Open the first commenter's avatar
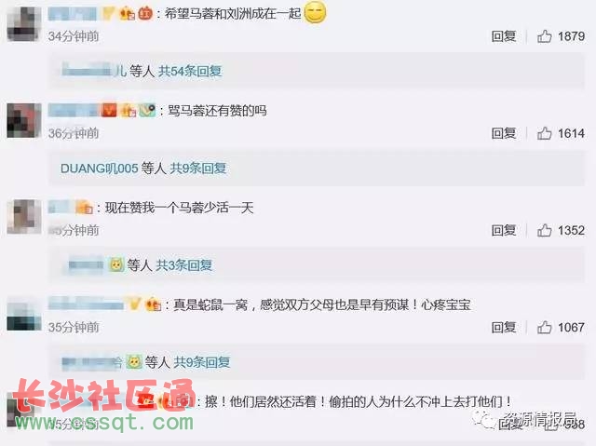 click(24, 23)
